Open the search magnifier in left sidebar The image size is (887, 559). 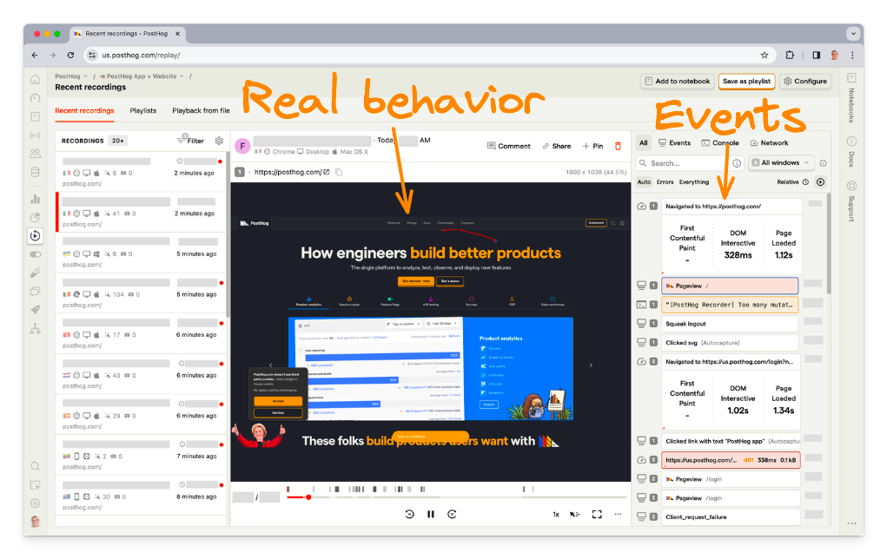tap(35, 466)
